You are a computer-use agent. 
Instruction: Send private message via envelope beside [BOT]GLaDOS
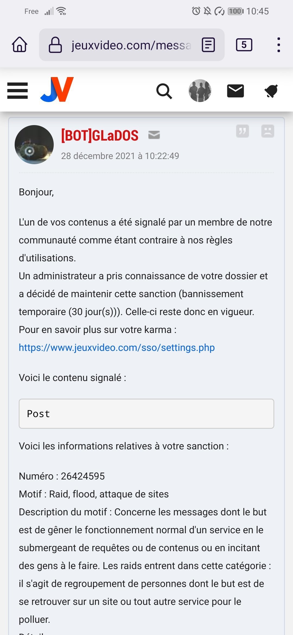(154, 135)
